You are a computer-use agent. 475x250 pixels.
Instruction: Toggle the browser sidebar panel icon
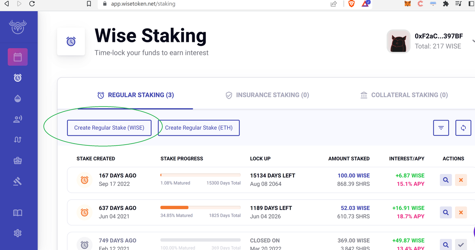(472, 4)
